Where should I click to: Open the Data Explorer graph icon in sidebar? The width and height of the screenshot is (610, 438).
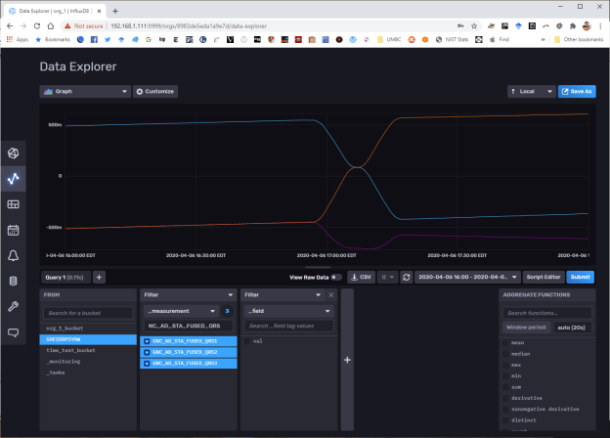[x=14, y=179]
